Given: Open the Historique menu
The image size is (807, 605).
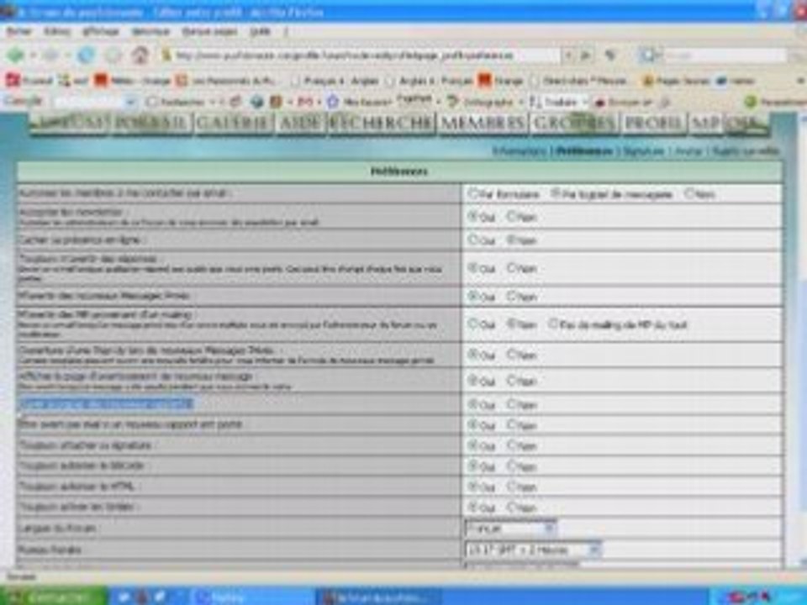Looking at the screenshot, I should click(150, 31).
